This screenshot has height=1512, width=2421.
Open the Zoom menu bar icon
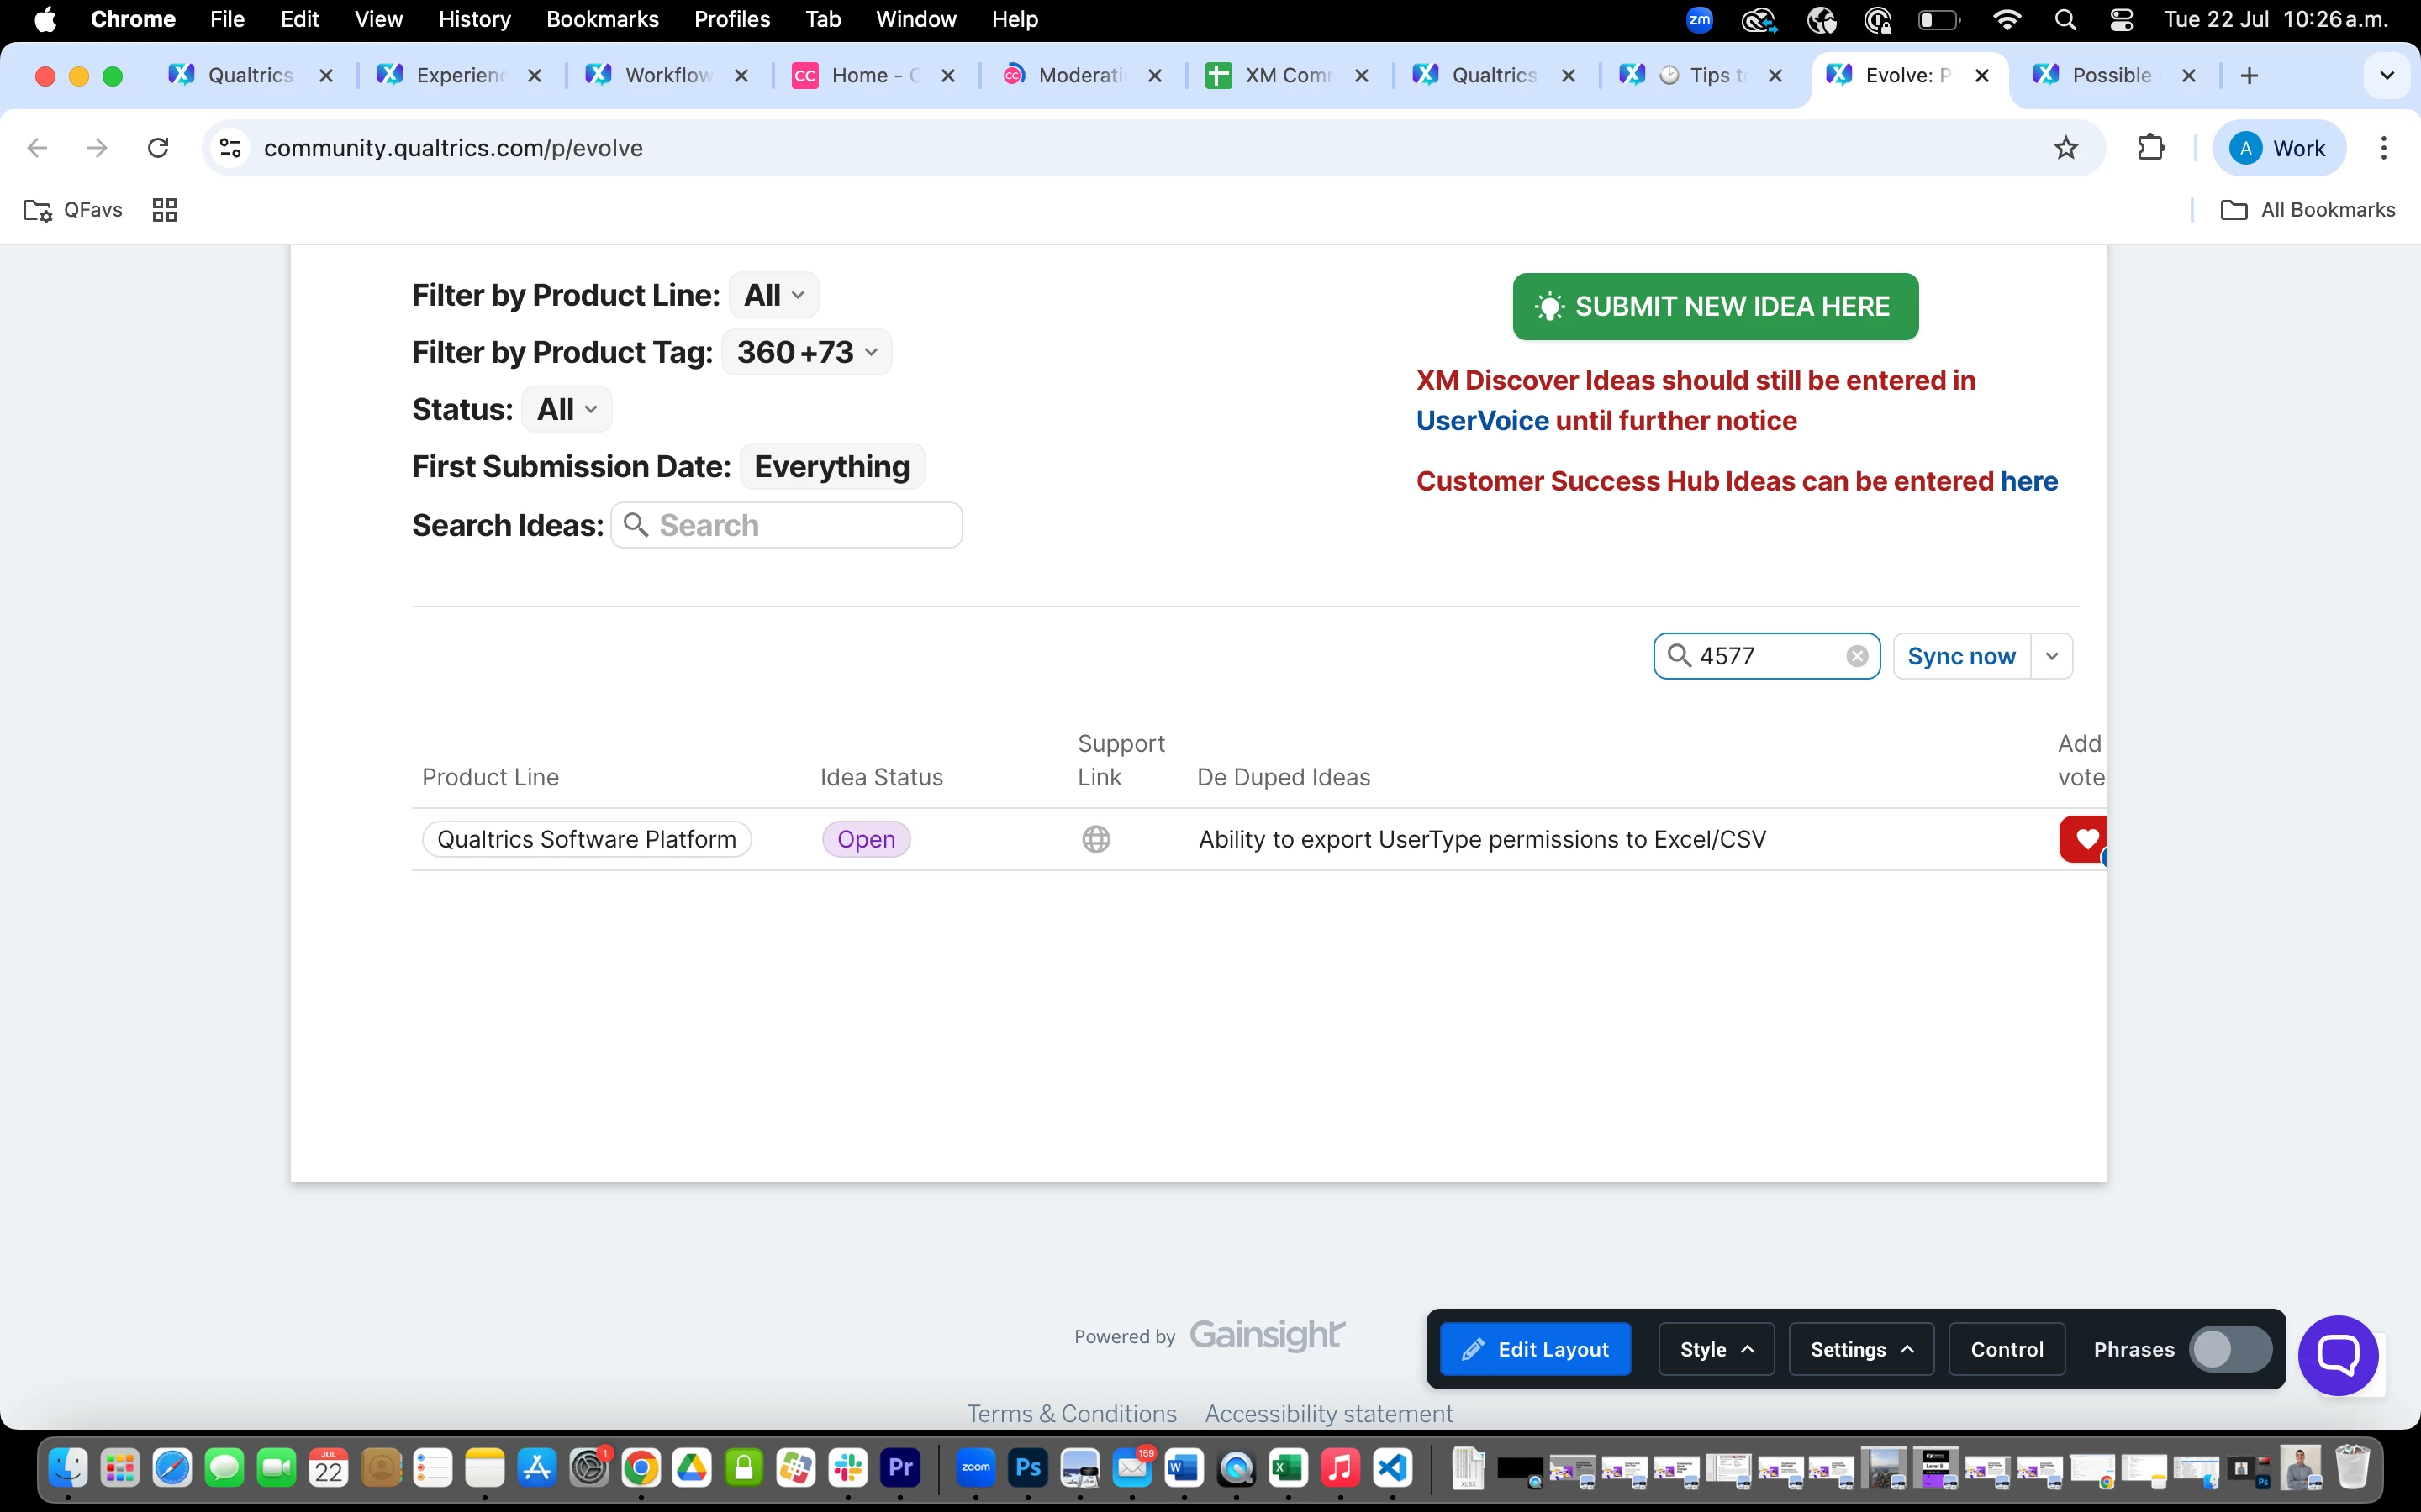pyautogui.click(x=1700, y=20)
